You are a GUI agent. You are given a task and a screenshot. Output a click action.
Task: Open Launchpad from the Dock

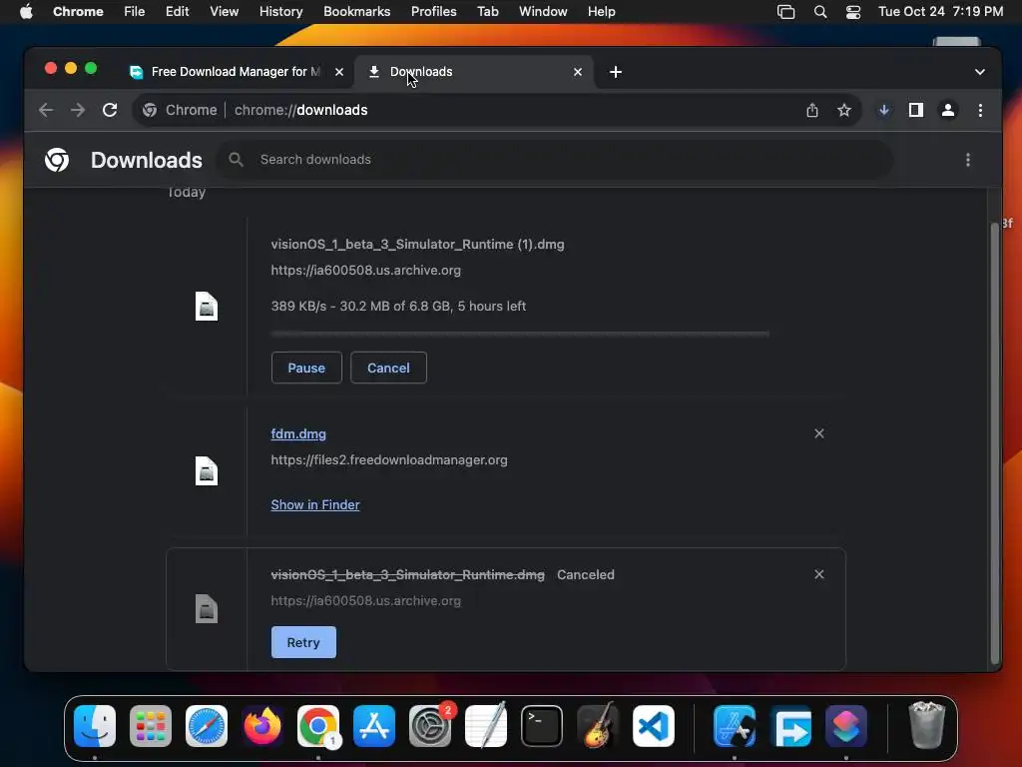pyautogui.click(x=151, y=726)
